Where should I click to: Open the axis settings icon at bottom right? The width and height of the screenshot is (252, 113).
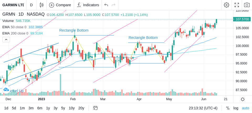(x=243, y=99)
